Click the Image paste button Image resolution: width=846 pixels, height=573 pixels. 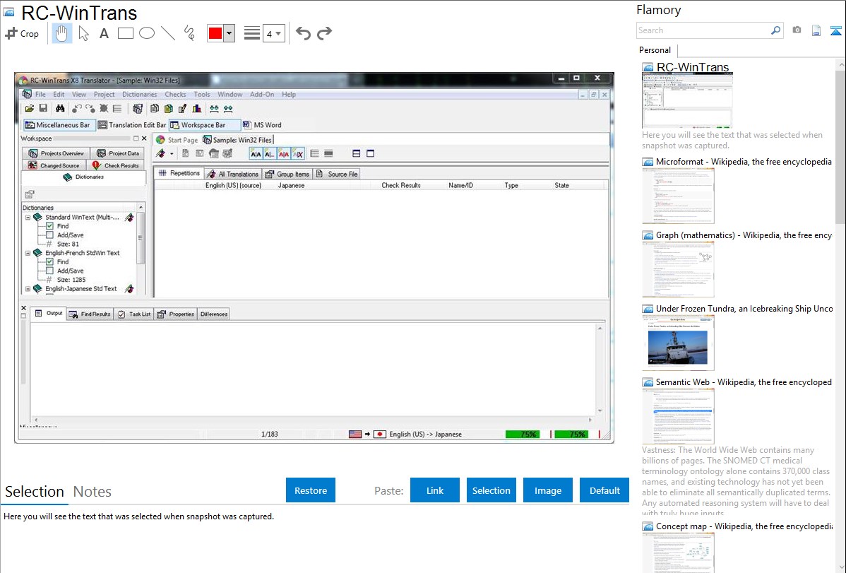point(548,490)
